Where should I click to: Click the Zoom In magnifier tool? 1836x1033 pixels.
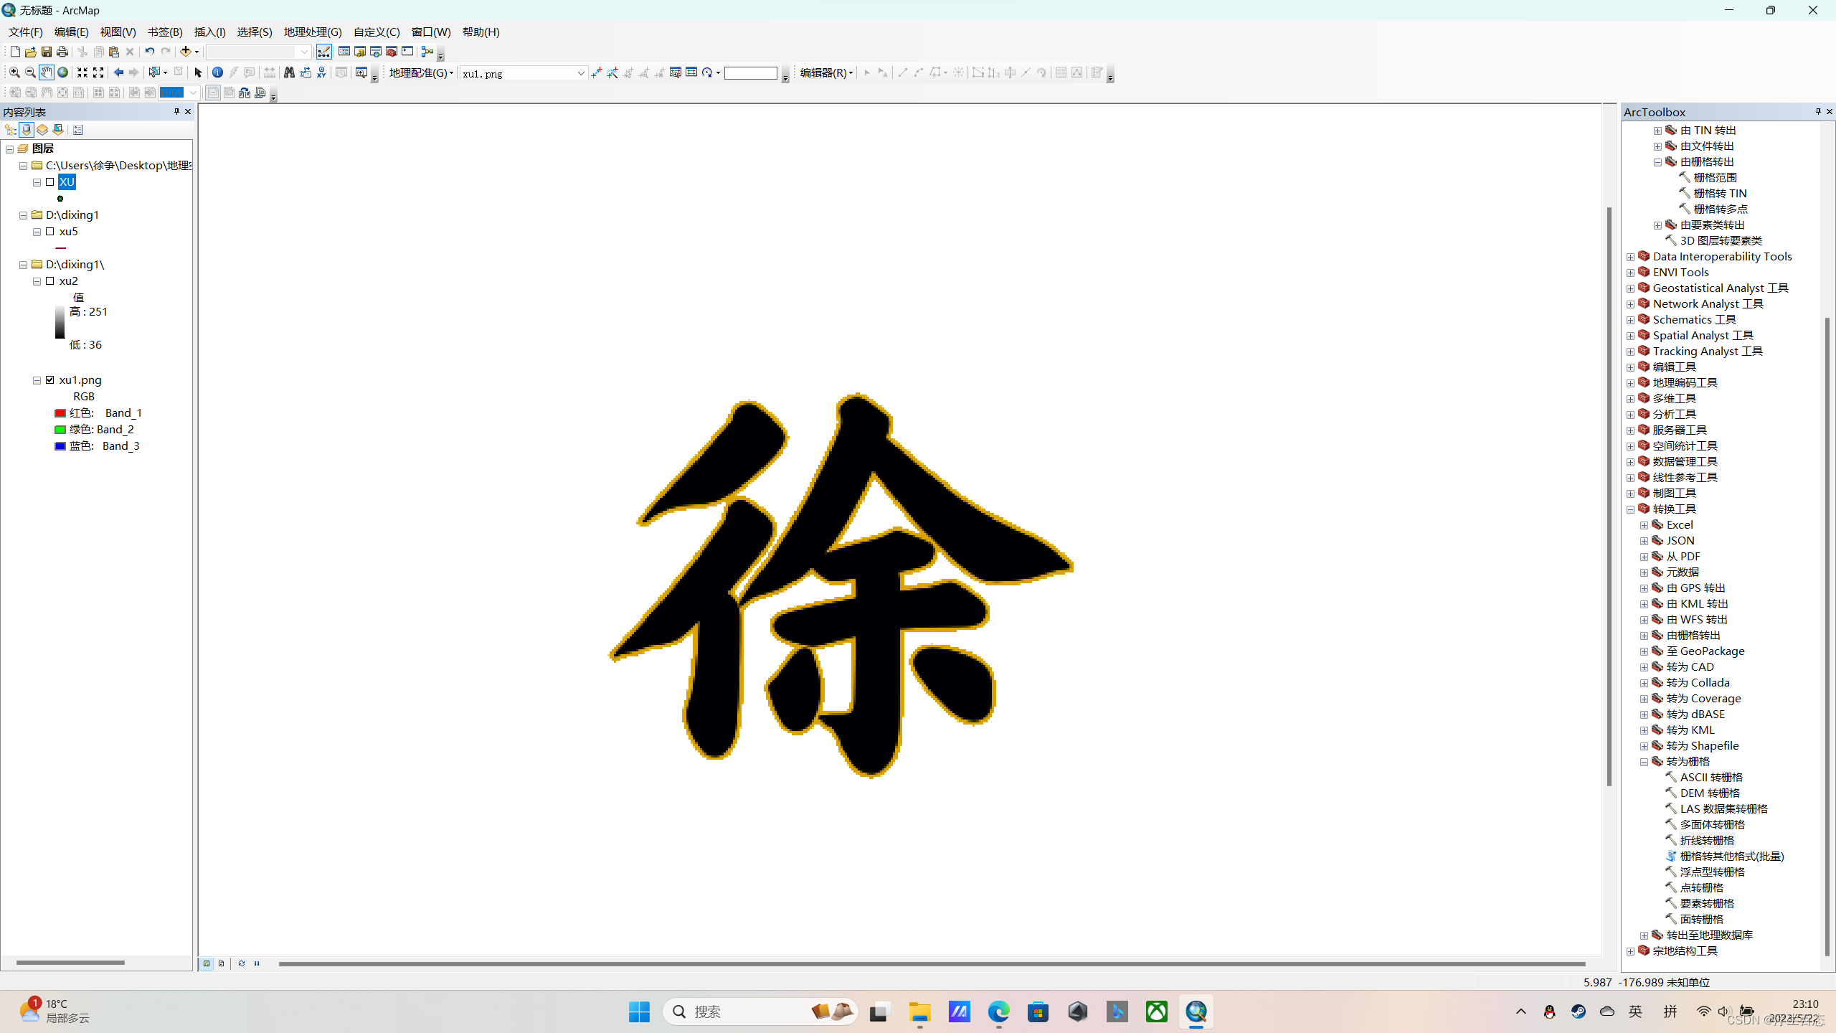pyautogui.click(x=14, y=72)
